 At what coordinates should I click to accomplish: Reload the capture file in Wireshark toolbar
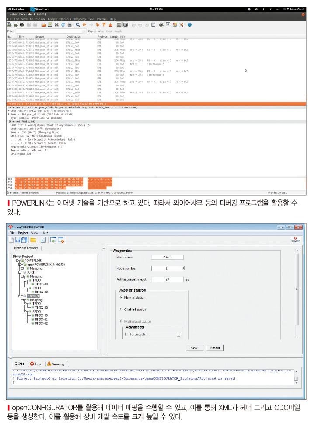click(x=63, y=25)
